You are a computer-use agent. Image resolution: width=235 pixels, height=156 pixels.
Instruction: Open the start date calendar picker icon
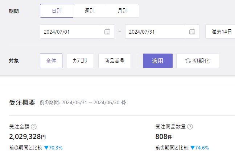click(x=107, y=31)
